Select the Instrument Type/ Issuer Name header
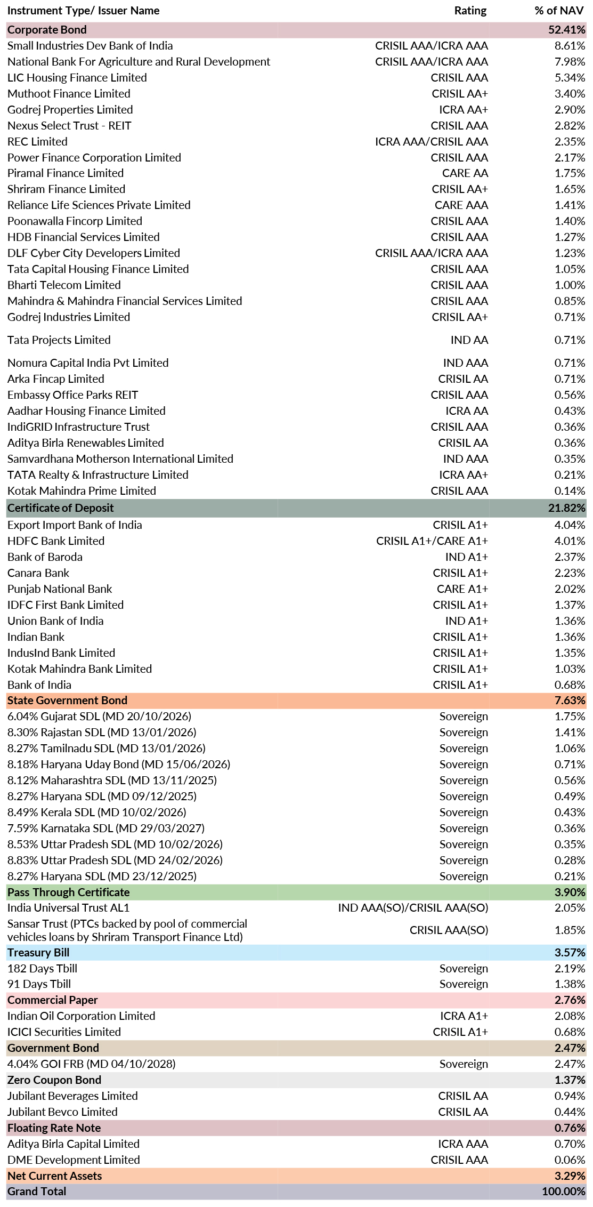593x1207 pixels. tap(83, 11)
